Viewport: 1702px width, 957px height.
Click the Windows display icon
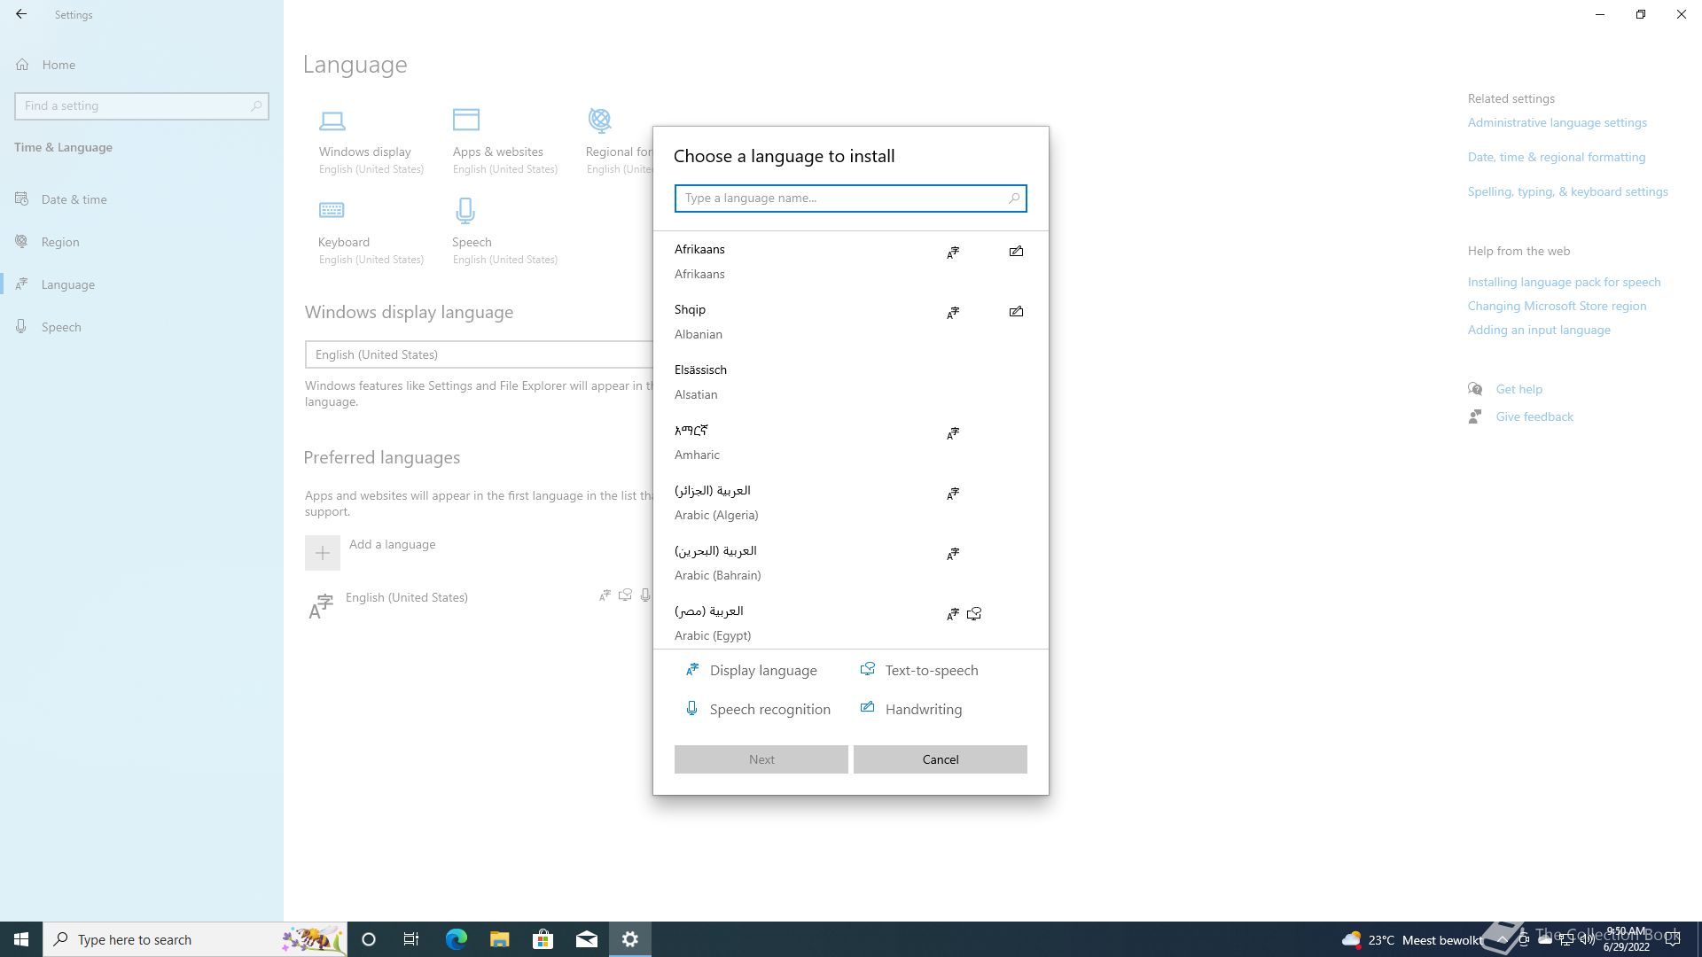tap(332, 121)
